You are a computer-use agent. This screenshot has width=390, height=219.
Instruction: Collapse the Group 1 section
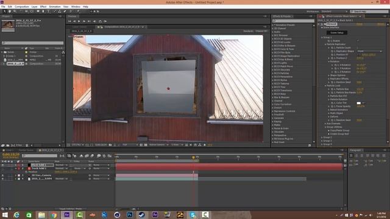pos(322,38)
